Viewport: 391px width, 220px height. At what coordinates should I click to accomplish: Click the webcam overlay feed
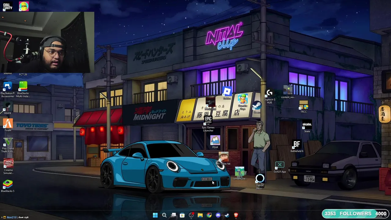coord(47,42)
